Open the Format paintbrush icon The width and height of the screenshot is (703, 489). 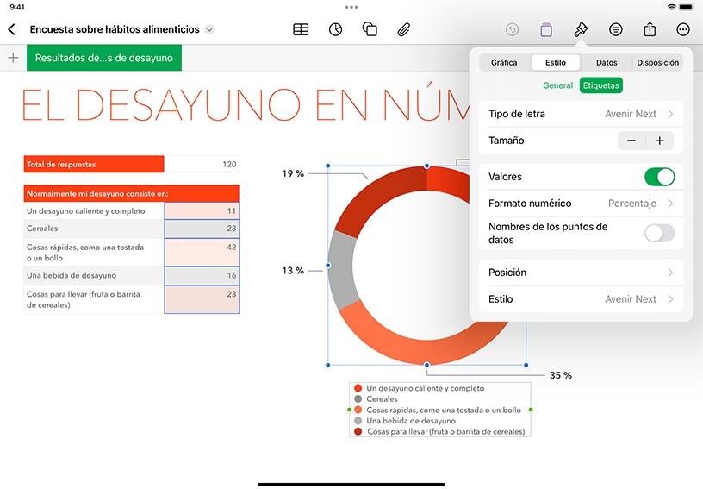(581, 29)
